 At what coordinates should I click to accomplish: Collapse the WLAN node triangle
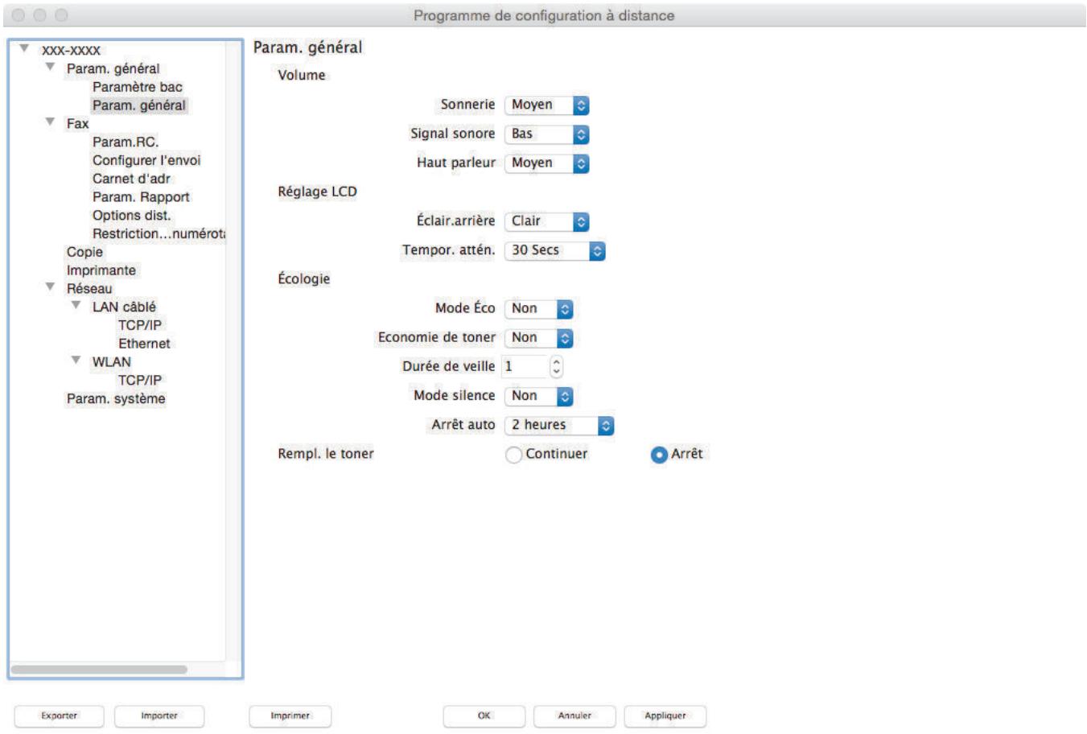(x=76, y=361)
